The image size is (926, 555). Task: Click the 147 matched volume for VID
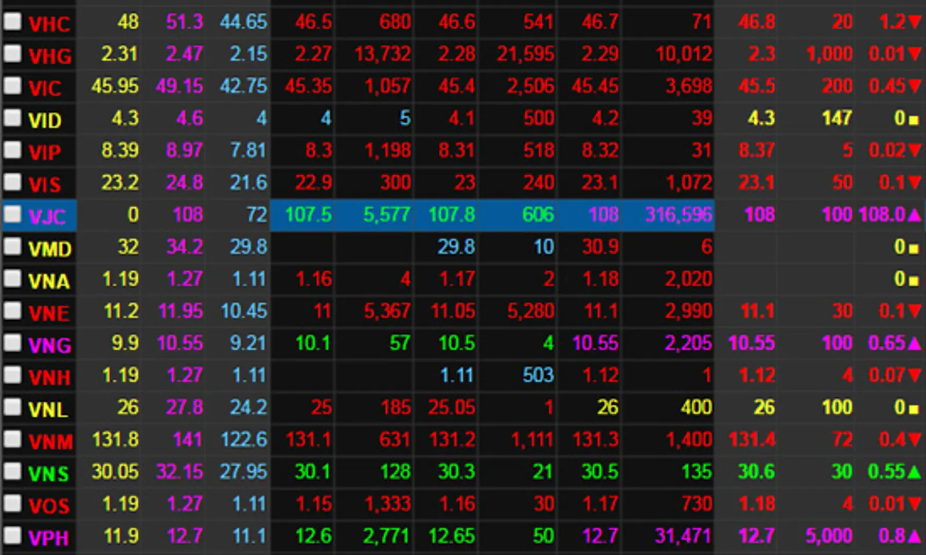click(x=837, y=118)
